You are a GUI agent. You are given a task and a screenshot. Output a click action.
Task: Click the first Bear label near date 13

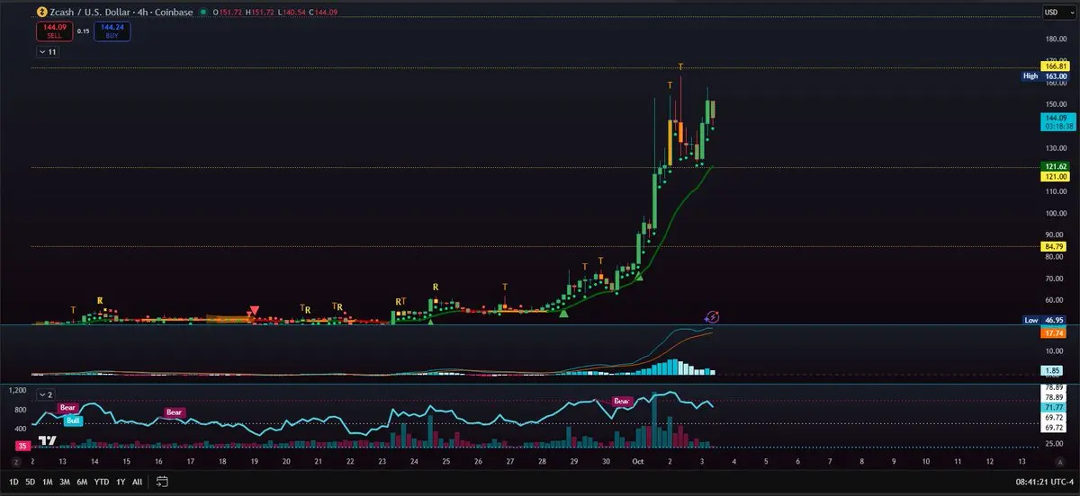(x=68, y=408)
